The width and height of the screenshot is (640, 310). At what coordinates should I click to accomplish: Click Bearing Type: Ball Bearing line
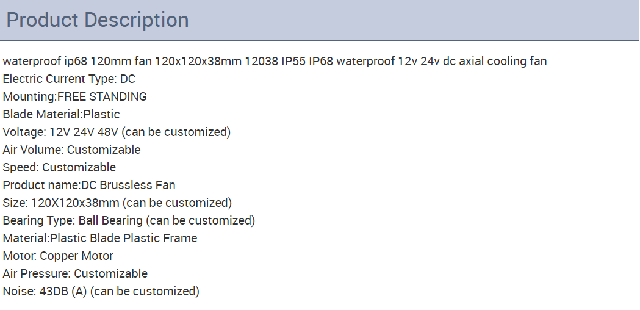[129, 220]
